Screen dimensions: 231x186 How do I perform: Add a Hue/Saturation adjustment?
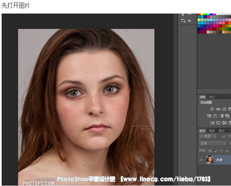coord(209,116)
